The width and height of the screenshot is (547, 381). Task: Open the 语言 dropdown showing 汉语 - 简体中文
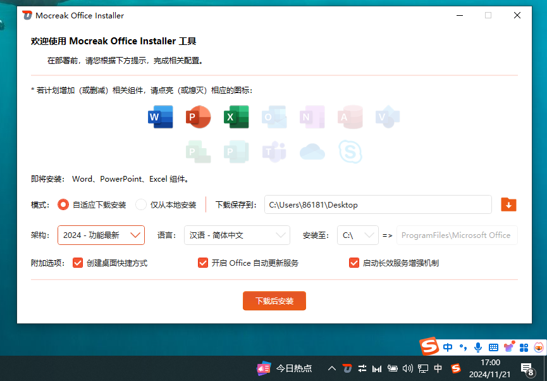click(237, 235)
